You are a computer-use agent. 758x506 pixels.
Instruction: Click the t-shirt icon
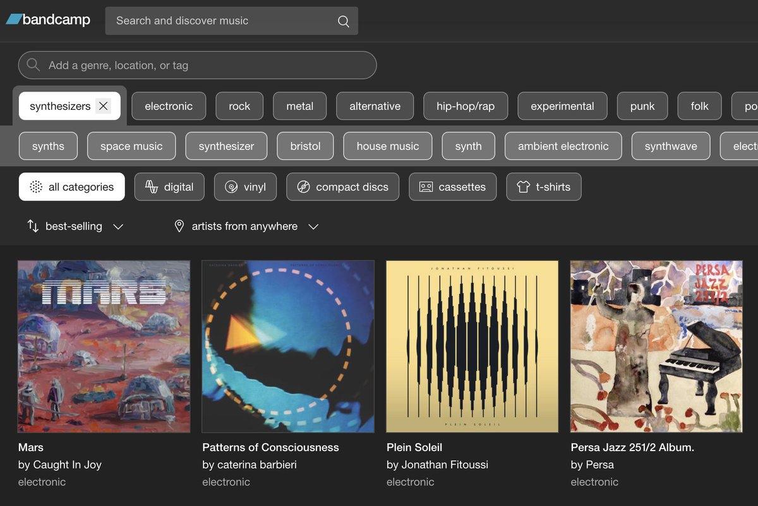523,187
